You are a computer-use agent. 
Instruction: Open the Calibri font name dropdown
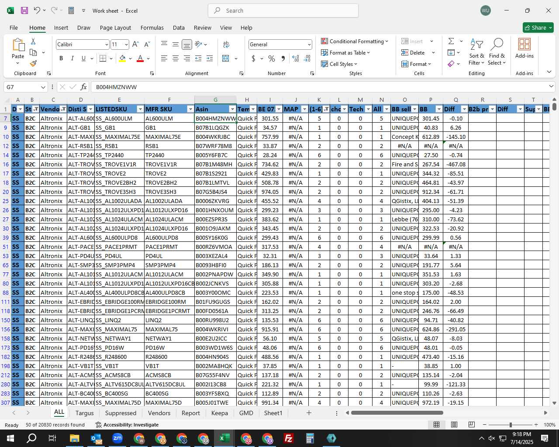pos(106,45)
